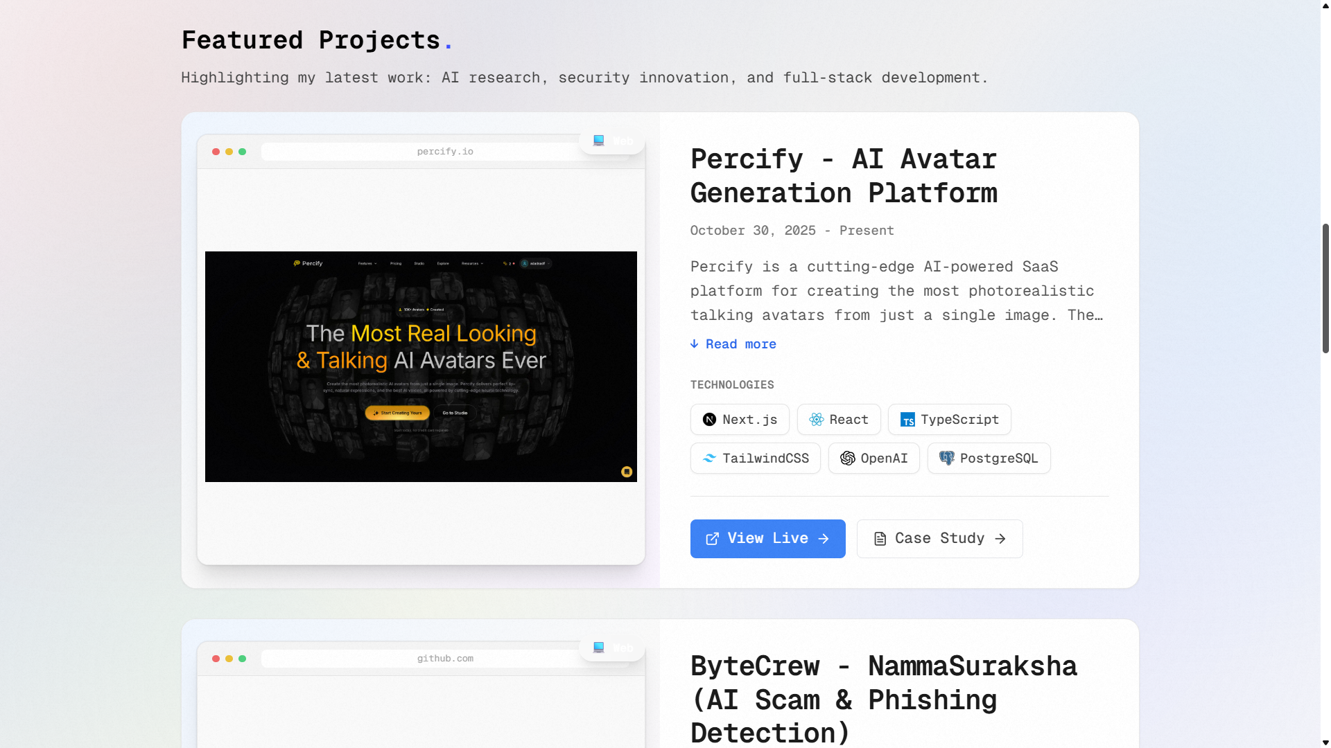Click the document icon in Case Study
Viewport: 1331px width, 748px height.
coord(880,539)
